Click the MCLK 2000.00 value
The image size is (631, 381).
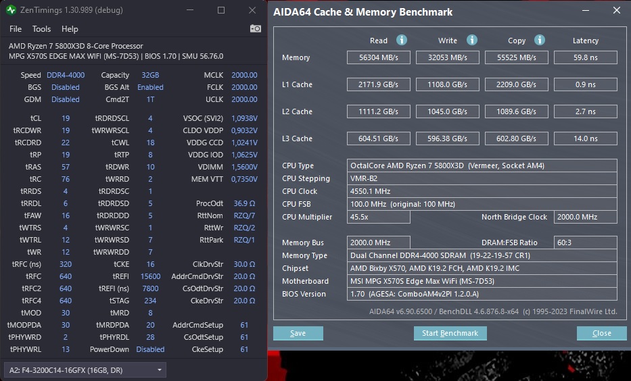pyautogui.click(x=244, y=75)
